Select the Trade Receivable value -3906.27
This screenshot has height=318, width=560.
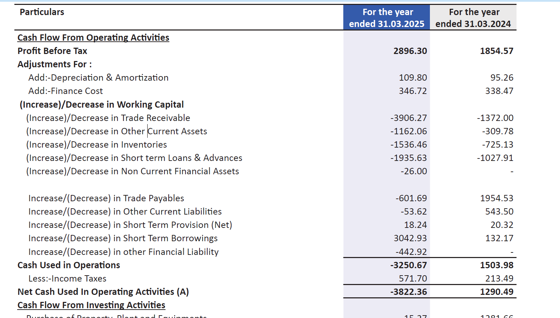409,118
